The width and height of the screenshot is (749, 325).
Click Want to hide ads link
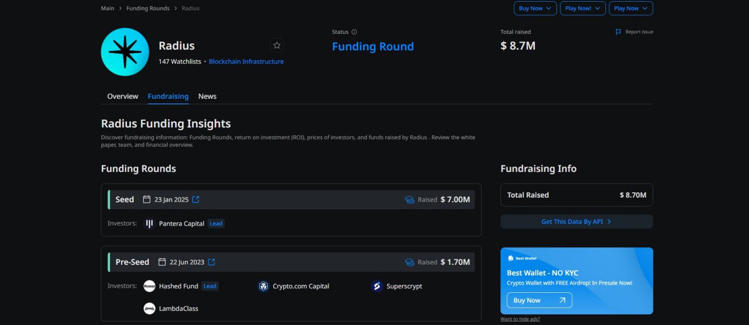coord(520,319)
